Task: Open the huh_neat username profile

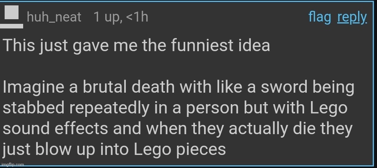Action: (54, 17)
